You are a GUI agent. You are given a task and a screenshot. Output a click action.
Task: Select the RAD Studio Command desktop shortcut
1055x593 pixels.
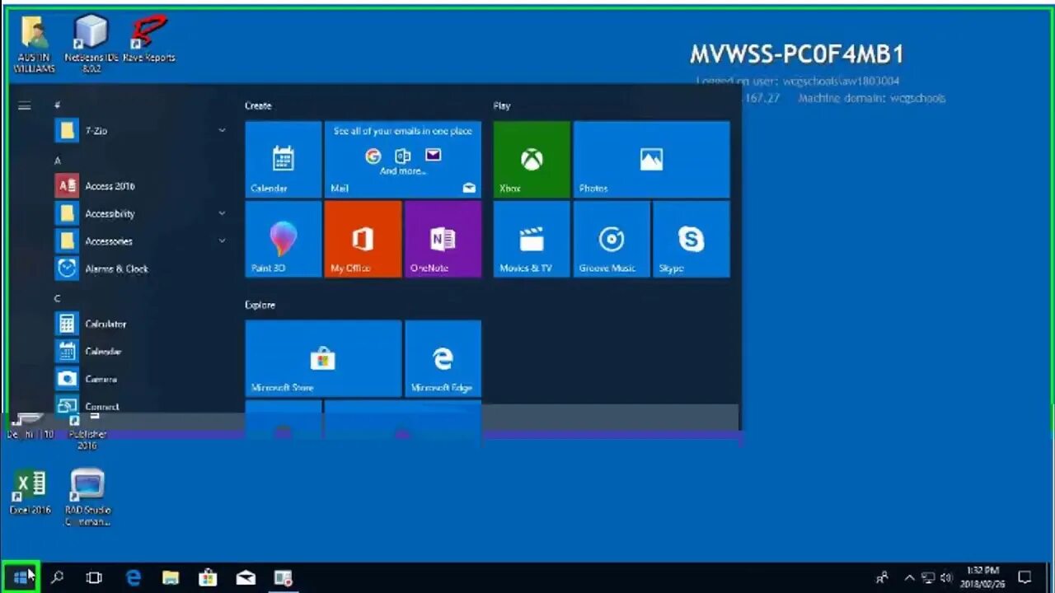[x=87, y=497]
